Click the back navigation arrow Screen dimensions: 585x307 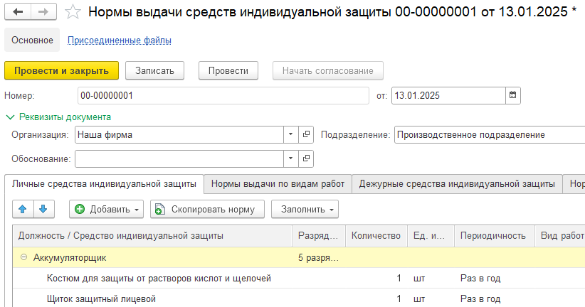(18, 12)
